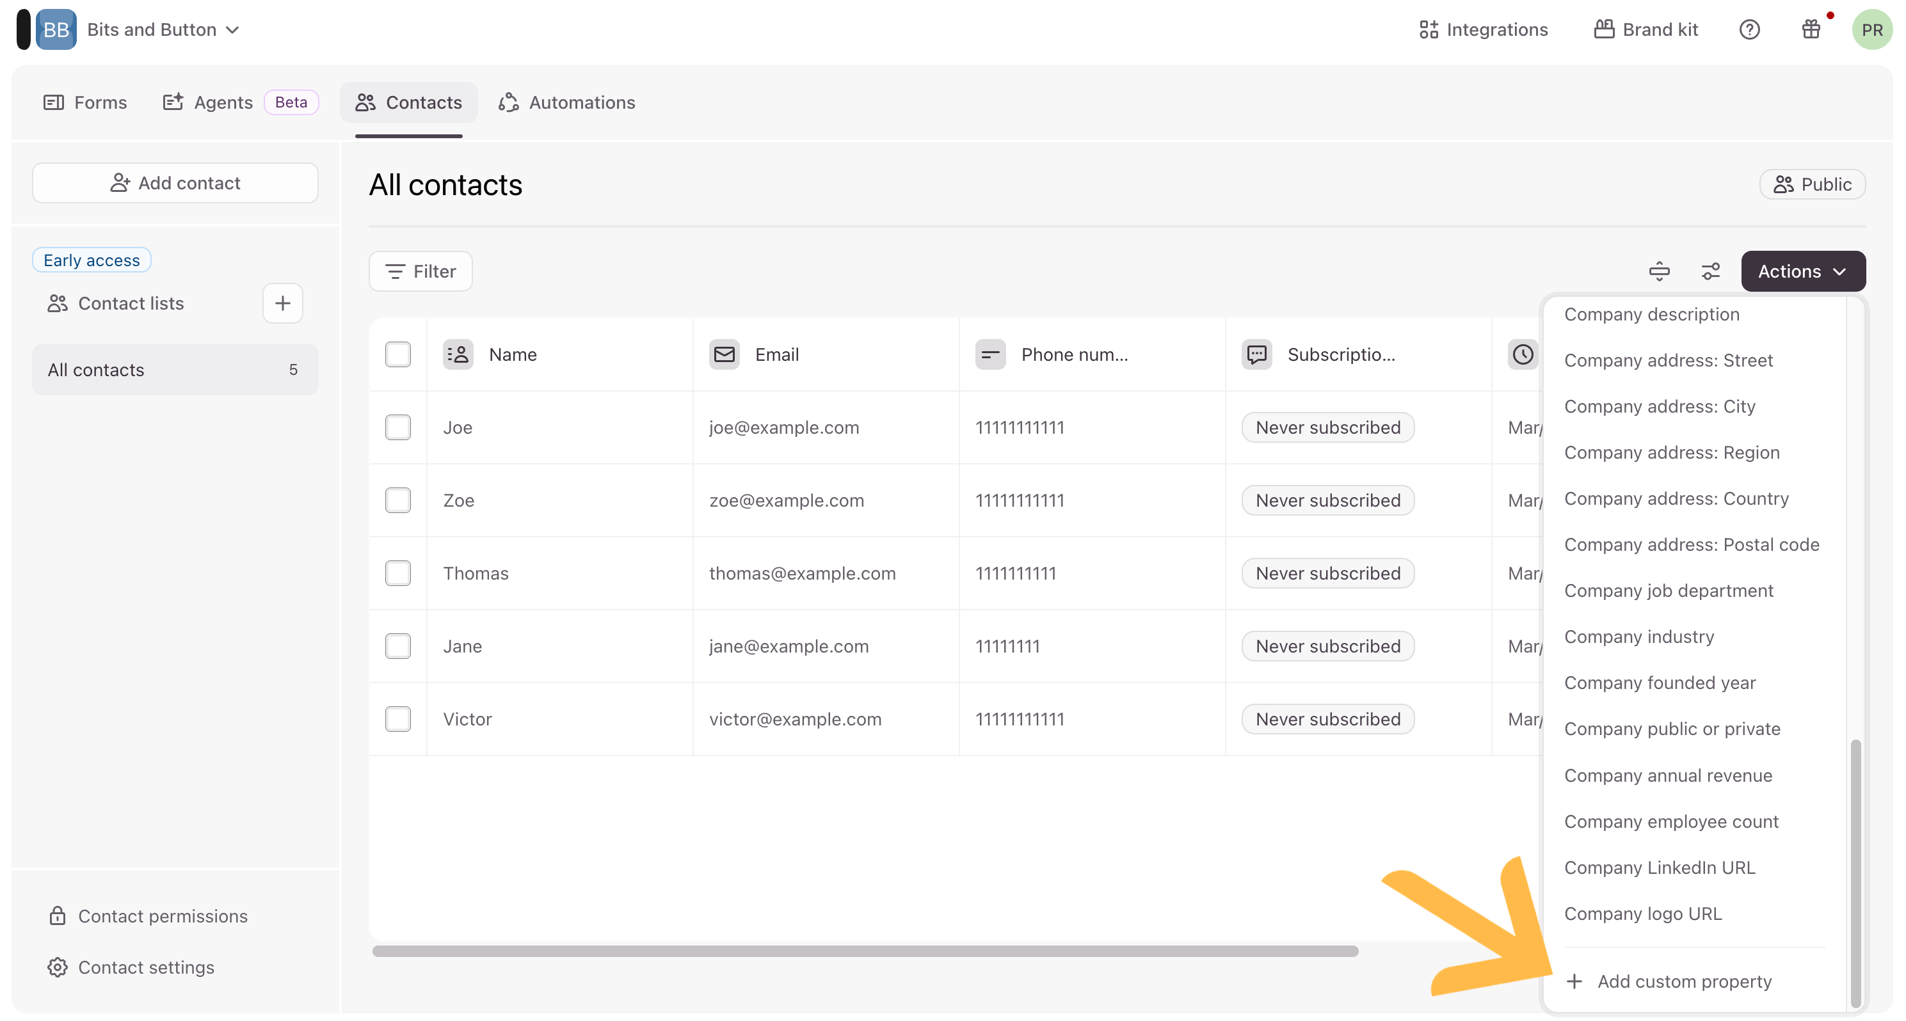Open the help question mark icon
The width and height of the screenshot is (1906, 1021).
coord(1749,29)
